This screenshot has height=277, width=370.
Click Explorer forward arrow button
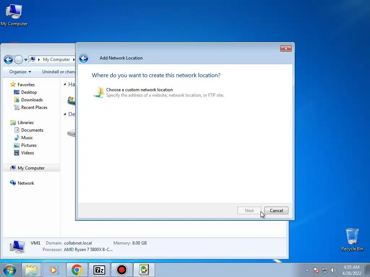coord(18,60)
